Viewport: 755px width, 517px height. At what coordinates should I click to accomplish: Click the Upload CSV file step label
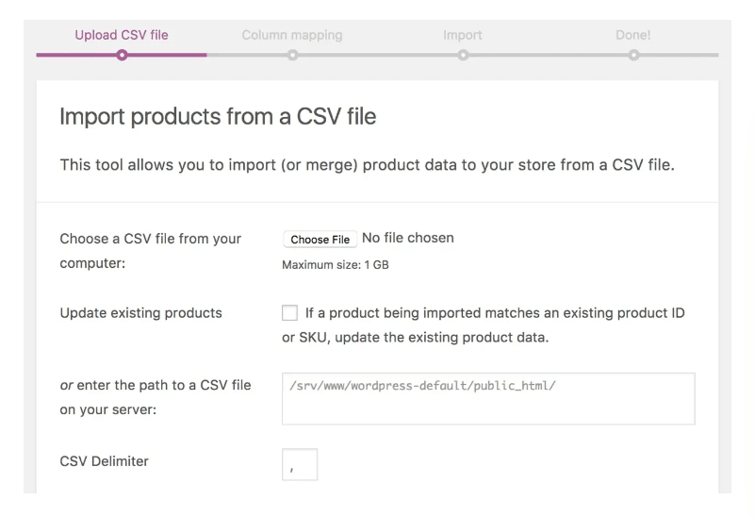(122, 35)
